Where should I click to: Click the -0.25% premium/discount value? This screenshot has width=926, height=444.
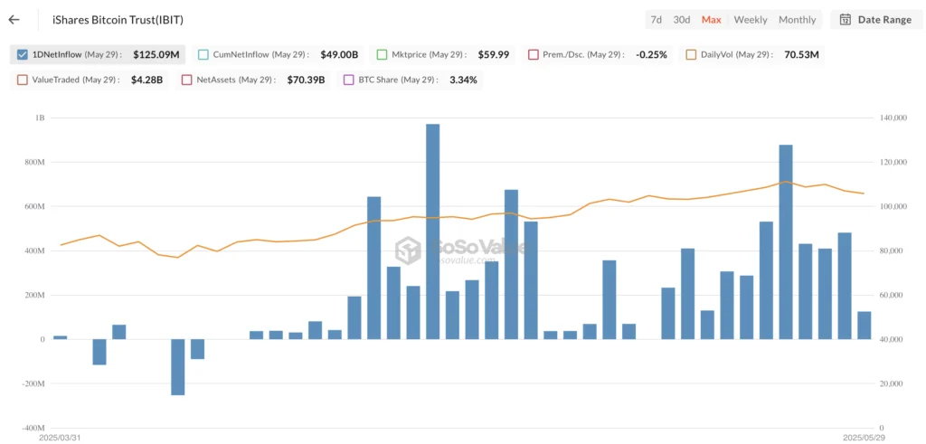(651, 55)
